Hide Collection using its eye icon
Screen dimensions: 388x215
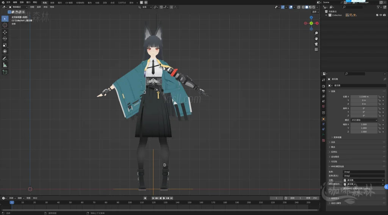(x=381, y=15)
